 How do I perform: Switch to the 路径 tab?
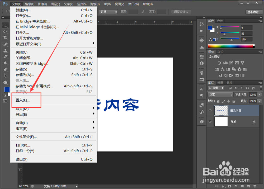click(x=229, y=83)
